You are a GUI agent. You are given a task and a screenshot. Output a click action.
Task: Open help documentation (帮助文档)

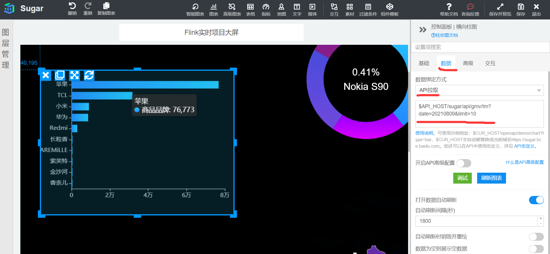click(449, 10)
